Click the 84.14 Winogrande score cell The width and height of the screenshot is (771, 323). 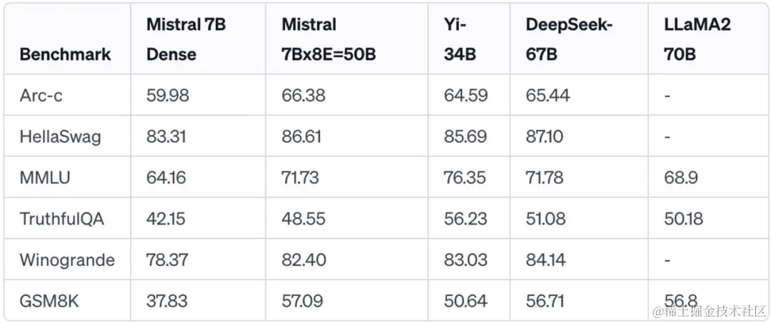pos(546,260)
